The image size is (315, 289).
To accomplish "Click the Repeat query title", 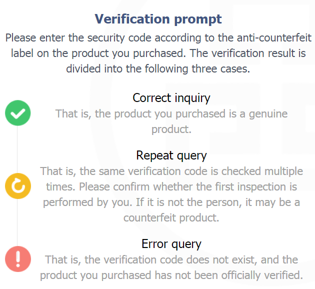I will click(x=171, y=156).
